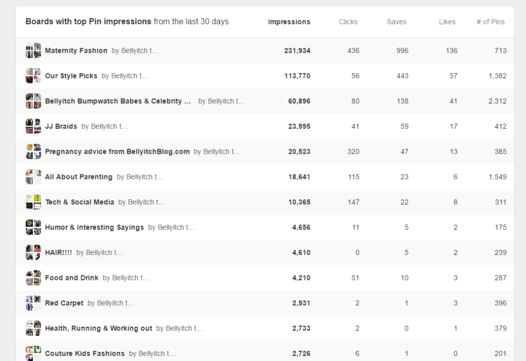Click the Couture Kids Fashions thumbnail
The image size is (526, 361).
(x=33, y=353)
